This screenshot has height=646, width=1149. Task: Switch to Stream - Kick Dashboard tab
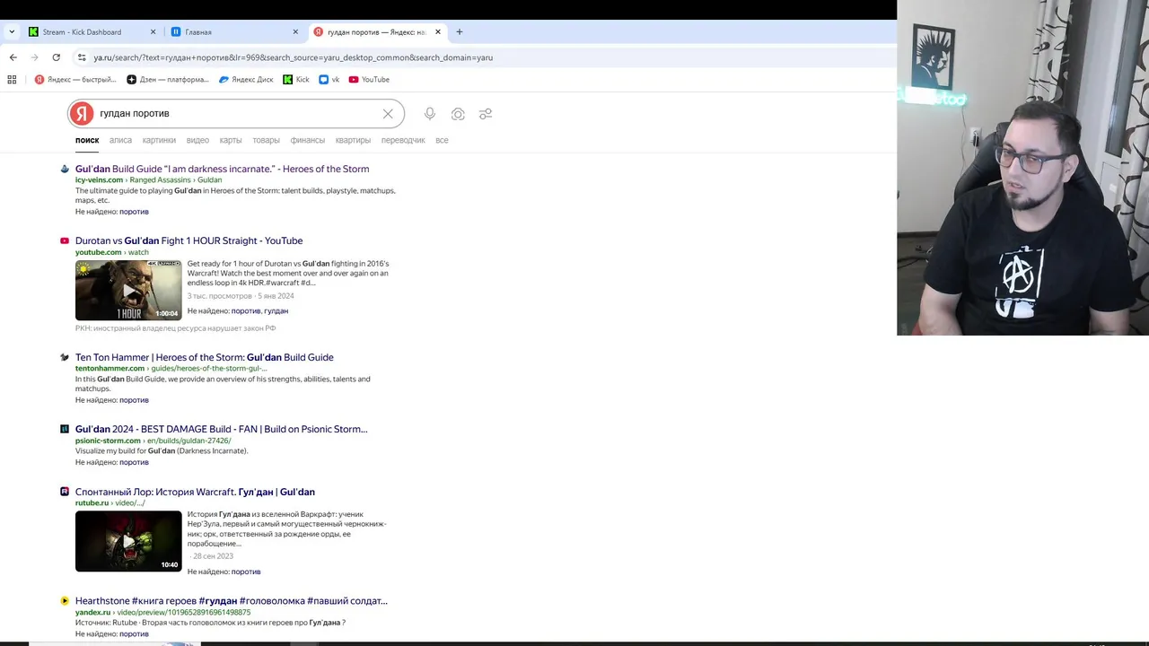click(82, 32)
